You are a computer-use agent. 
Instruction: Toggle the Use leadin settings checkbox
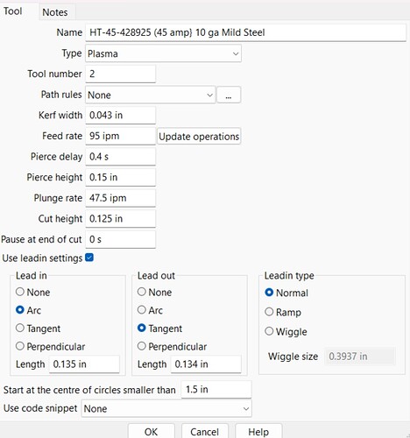click(x=89, y=258)
